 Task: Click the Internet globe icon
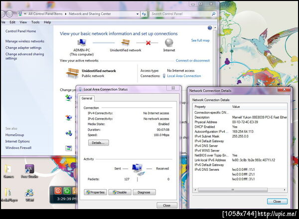click(169, 43)
